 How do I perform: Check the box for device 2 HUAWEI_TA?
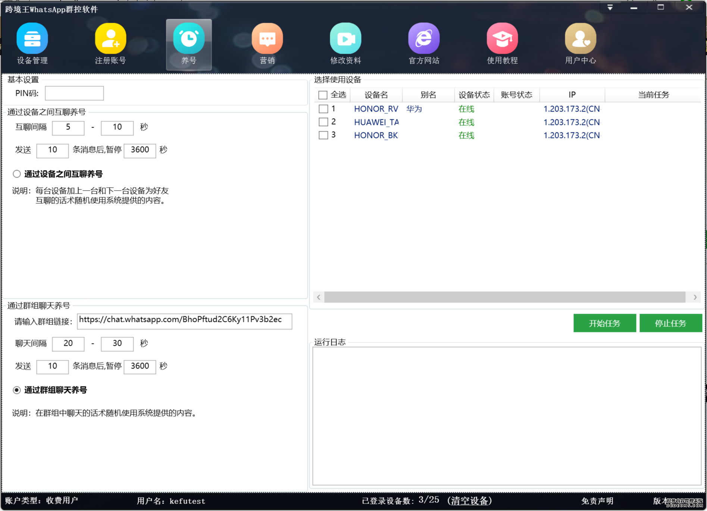click(x=323, y=122)
